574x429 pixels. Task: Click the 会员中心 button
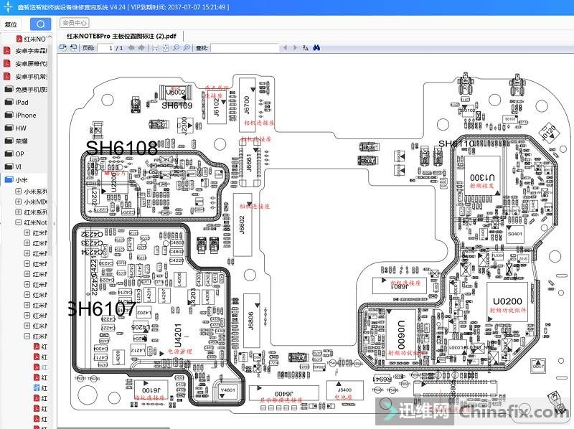click(x=75, y=23)
